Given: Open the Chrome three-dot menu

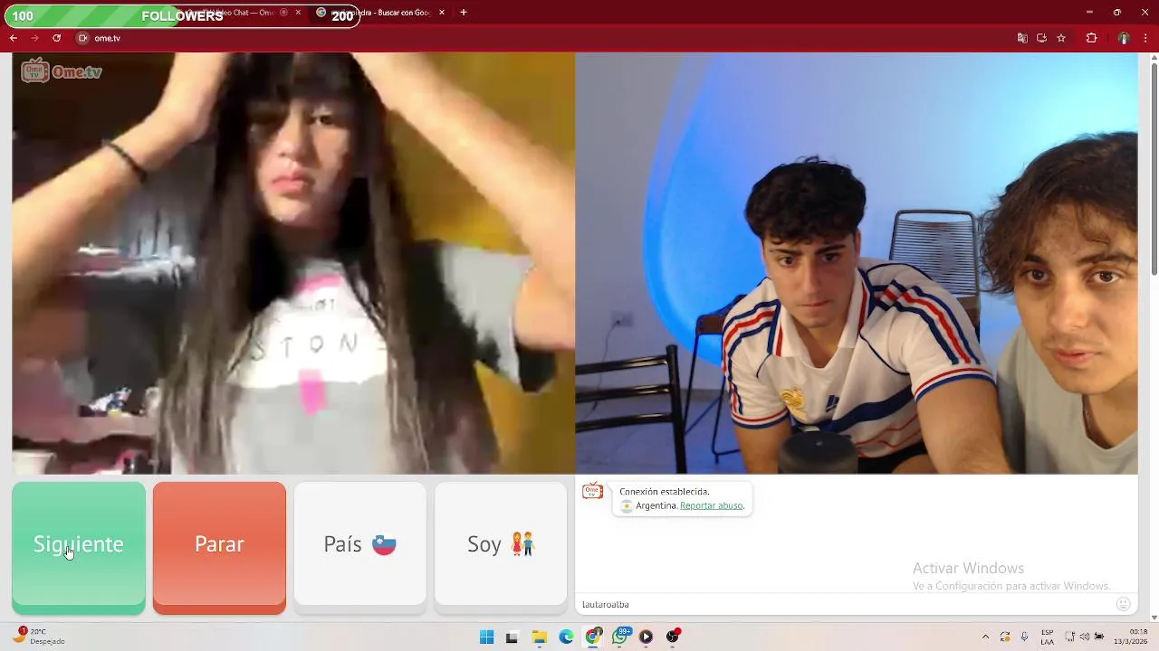Looking at the screenshot, I should [1146, 38].
